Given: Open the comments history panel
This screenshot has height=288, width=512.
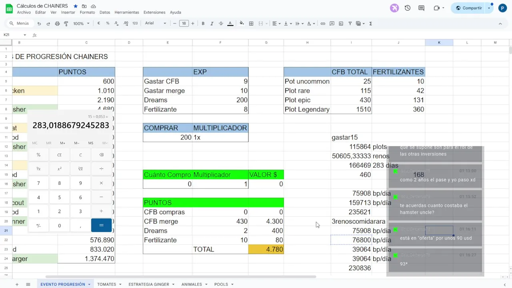Looking at the screenshot, I should (421, 8).
